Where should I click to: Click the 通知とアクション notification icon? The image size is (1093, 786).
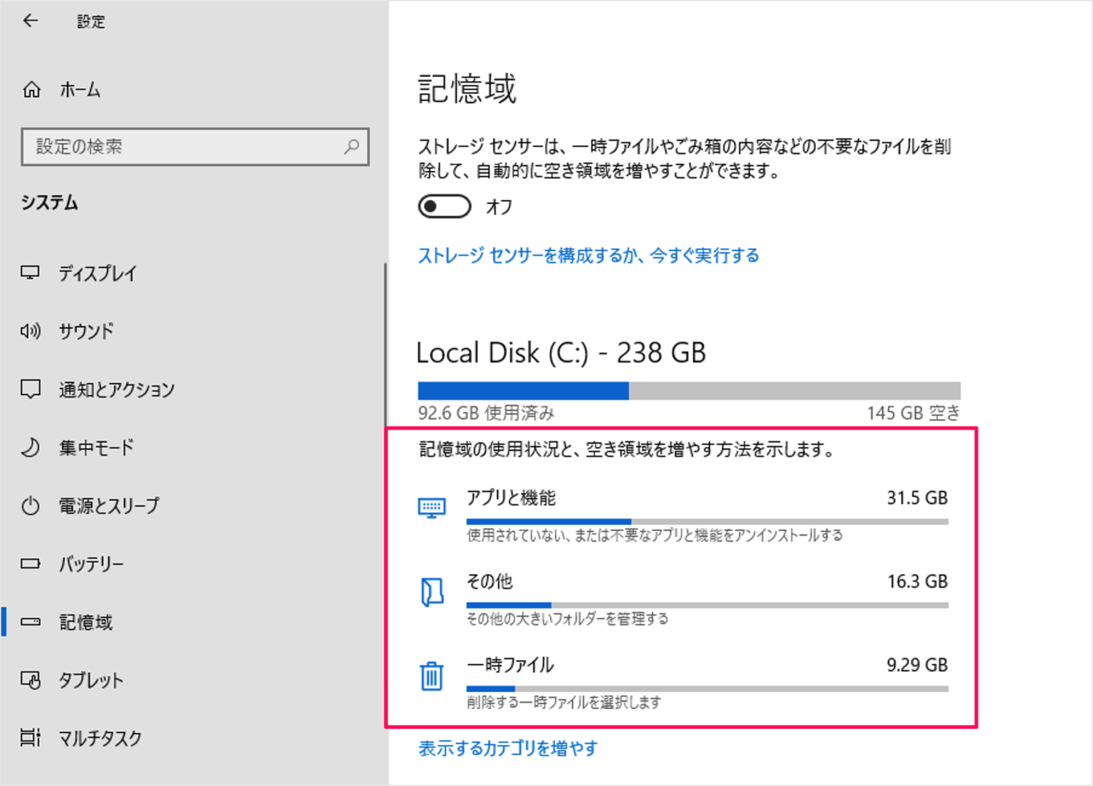(30, 389)
